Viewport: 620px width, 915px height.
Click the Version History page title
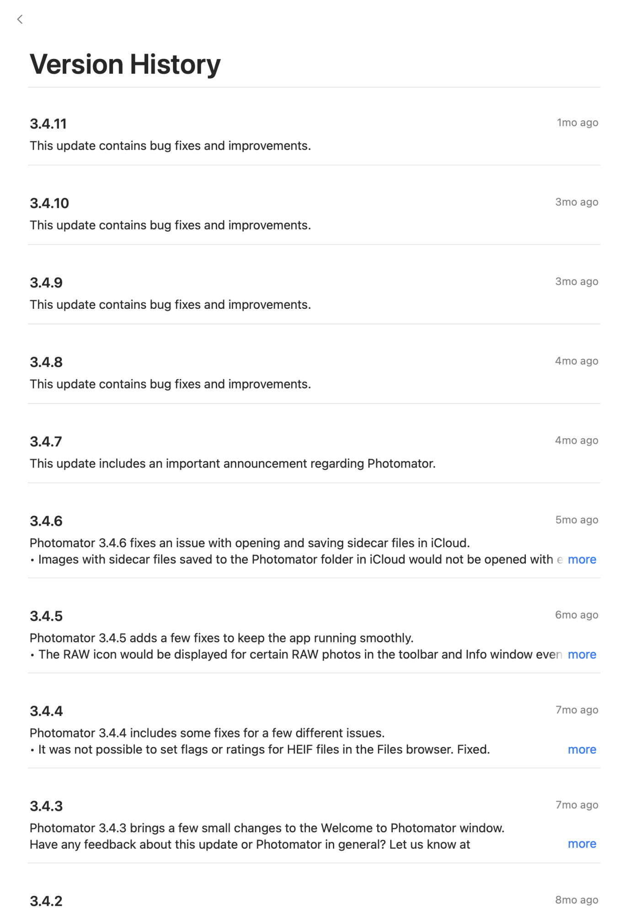click(124, 64)
